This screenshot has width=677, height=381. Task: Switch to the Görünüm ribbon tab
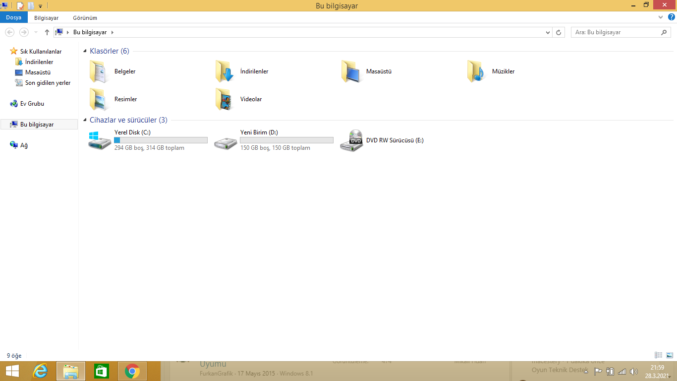click(x=85, y=17)
